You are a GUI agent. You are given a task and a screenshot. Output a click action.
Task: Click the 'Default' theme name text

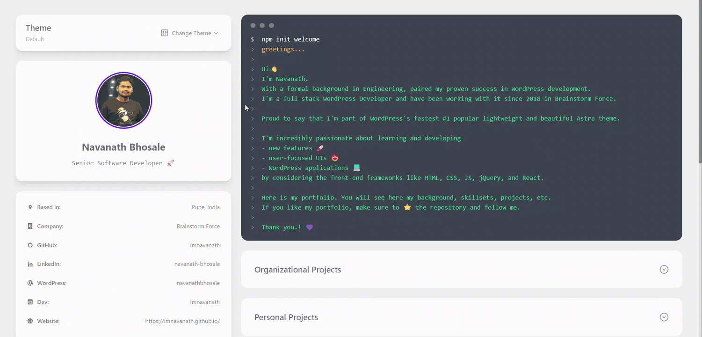pyautogui.click(x=35, y=39)
